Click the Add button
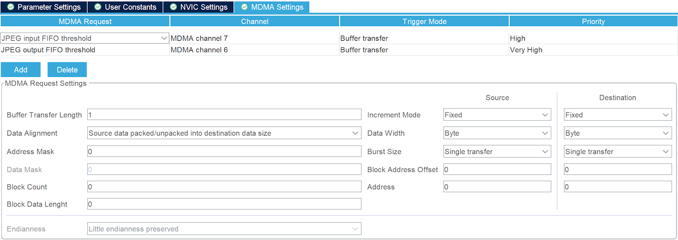678x240 pixels. (21, 70)
